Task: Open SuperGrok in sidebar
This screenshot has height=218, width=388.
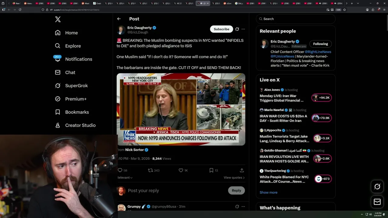Action: pos(71,86)
